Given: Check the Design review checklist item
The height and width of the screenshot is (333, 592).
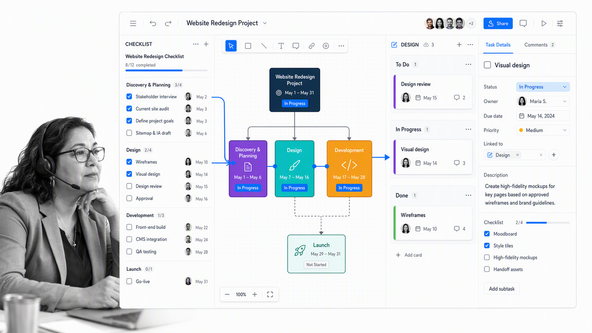Looking at the screenshot, I should click(129, 186).
